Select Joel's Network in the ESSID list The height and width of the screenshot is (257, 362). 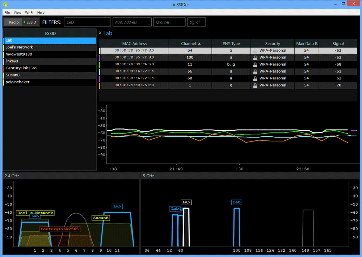point(19,47)
